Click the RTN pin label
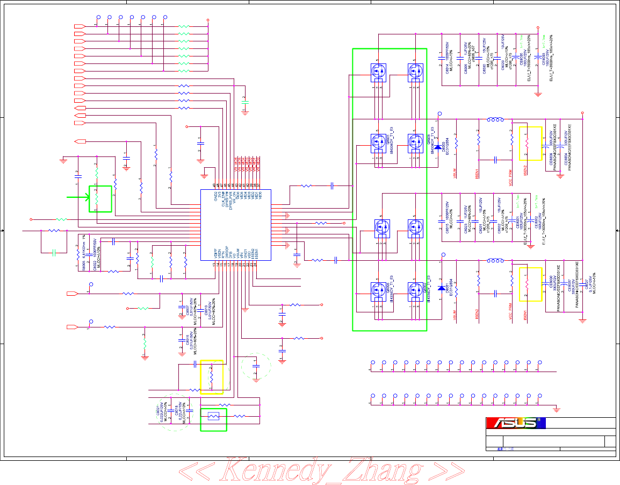 pyautogui.click(x=223, y=255)
